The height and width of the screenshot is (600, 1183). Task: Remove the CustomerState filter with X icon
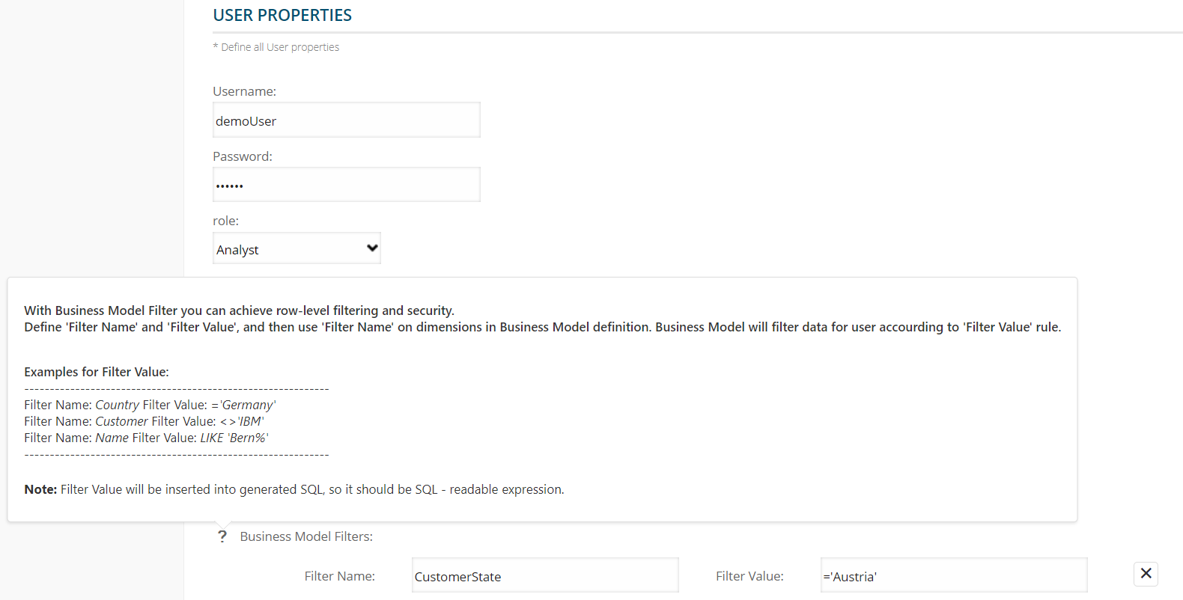(1146, 574)
